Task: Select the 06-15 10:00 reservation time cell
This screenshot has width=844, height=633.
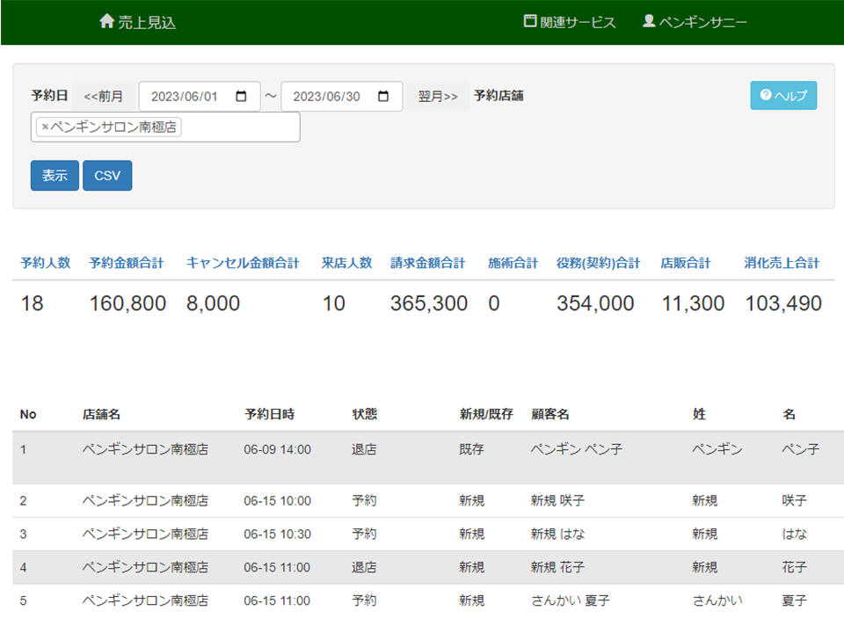Action: 277,501
